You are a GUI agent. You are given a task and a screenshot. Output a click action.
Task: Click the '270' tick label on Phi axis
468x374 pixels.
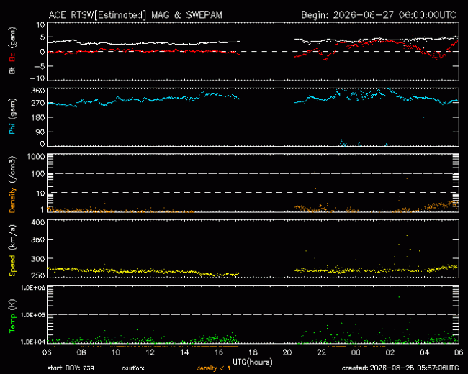[38, 103]
